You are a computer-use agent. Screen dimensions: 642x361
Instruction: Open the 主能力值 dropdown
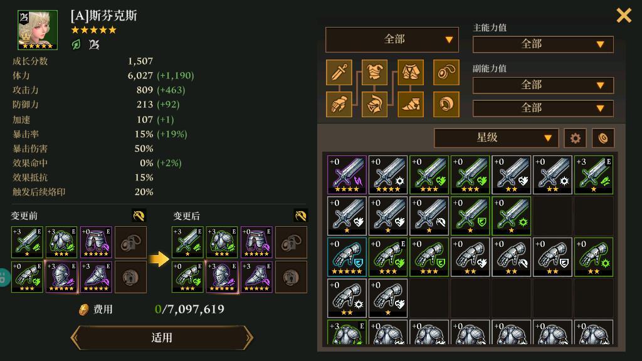click(x=543, y=44)
